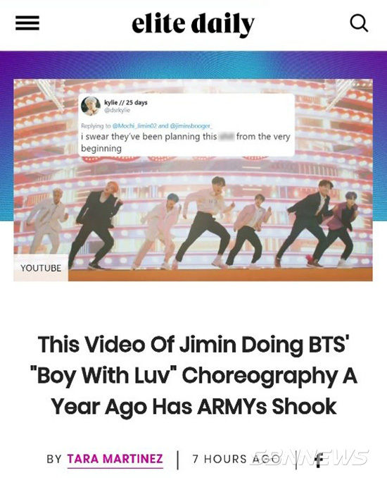
Task: Open the hamburger navigation menu
Action: [x=27, y=23]
